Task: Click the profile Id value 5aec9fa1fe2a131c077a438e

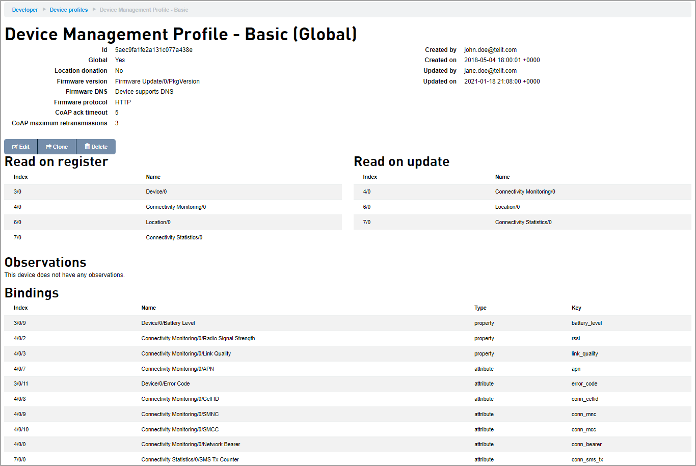Action: 154,49
